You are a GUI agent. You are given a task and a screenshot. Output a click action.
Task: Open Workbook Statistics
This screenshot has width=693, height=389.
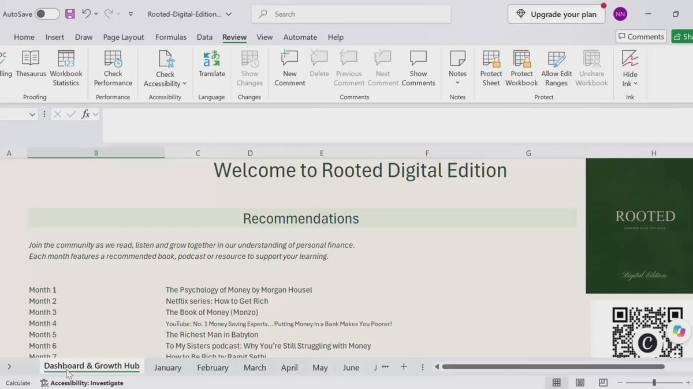click(66, 69)
